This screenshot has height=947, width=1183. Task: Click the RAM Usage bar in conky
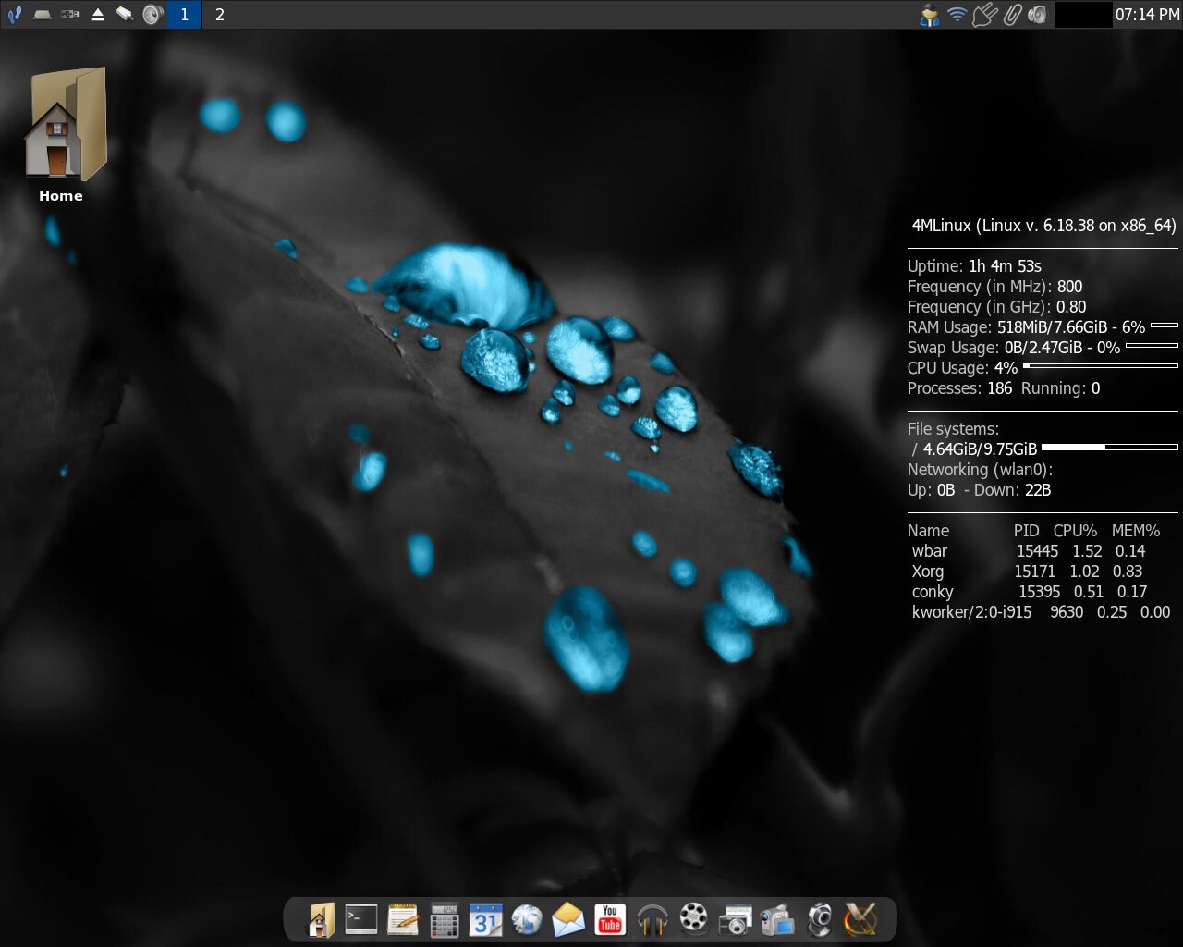point(1164,326)
